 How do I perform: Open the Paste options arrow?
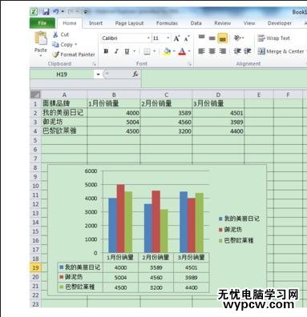coord(41,56)
